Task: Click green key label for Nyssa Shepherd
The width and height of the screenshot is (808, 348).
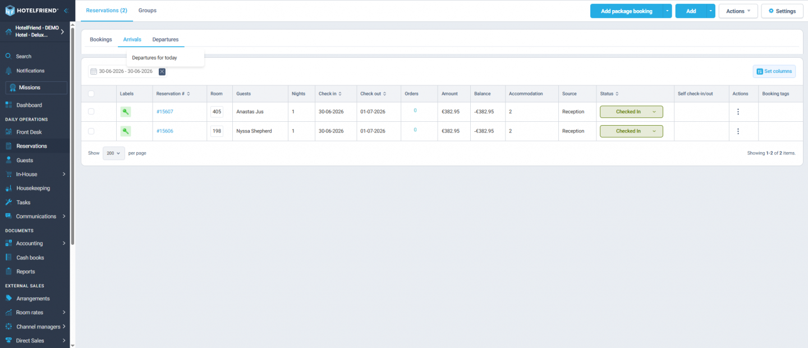Action: tap(126, 131)
